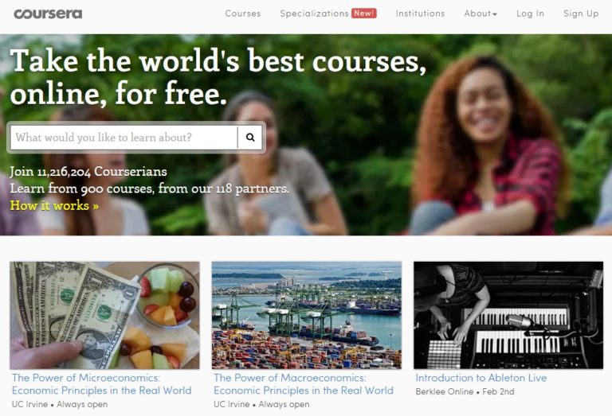Expand the About dropdown menu
This screenshot has width=612, height=416.
(x=481, y=14)
